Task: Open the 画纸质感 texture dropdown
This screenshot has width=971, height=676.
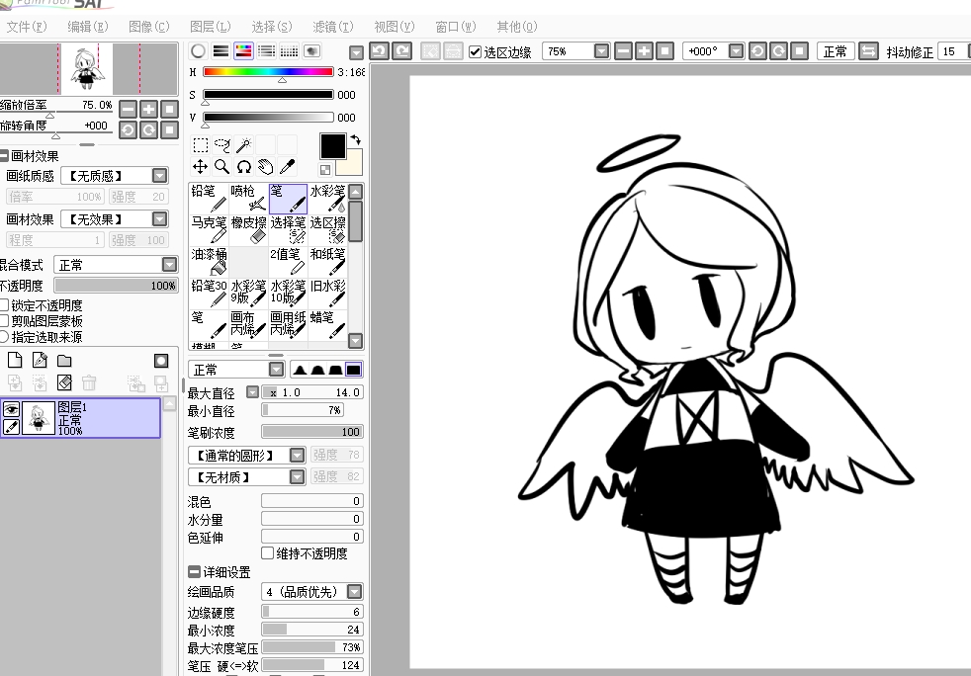Action: pos(160,176)
